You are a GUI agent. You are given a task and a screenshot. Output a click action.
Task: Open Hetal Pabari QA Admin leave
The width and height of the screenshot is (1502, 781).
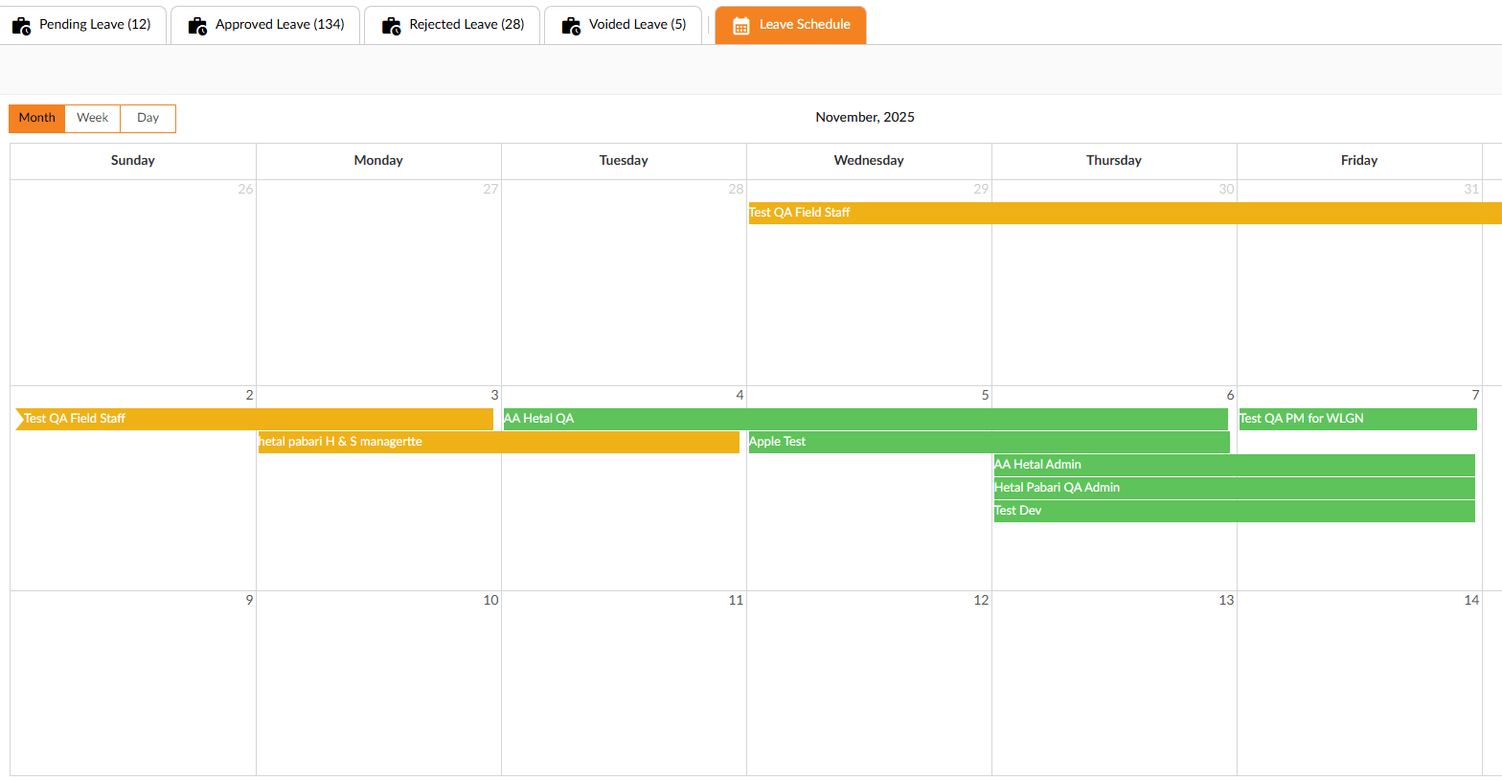pos(1233,488)
